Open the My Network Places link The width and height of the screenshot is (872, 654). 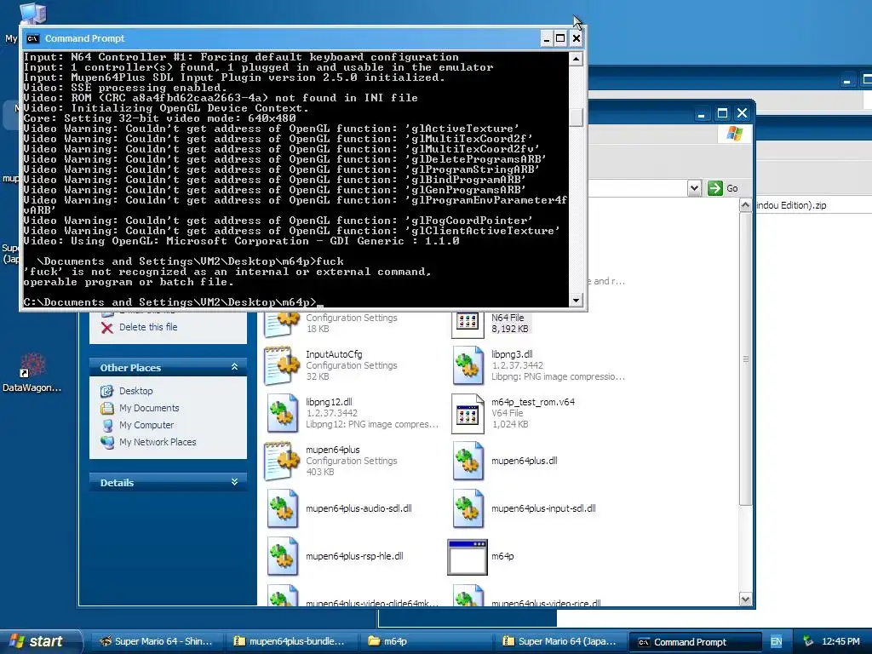(x=158, y=442)
